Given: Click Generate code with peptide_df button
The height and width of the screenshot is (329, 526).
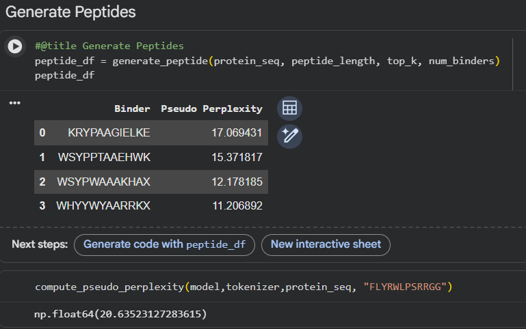Looking at the screenshot, I should [x=164, y=244].
